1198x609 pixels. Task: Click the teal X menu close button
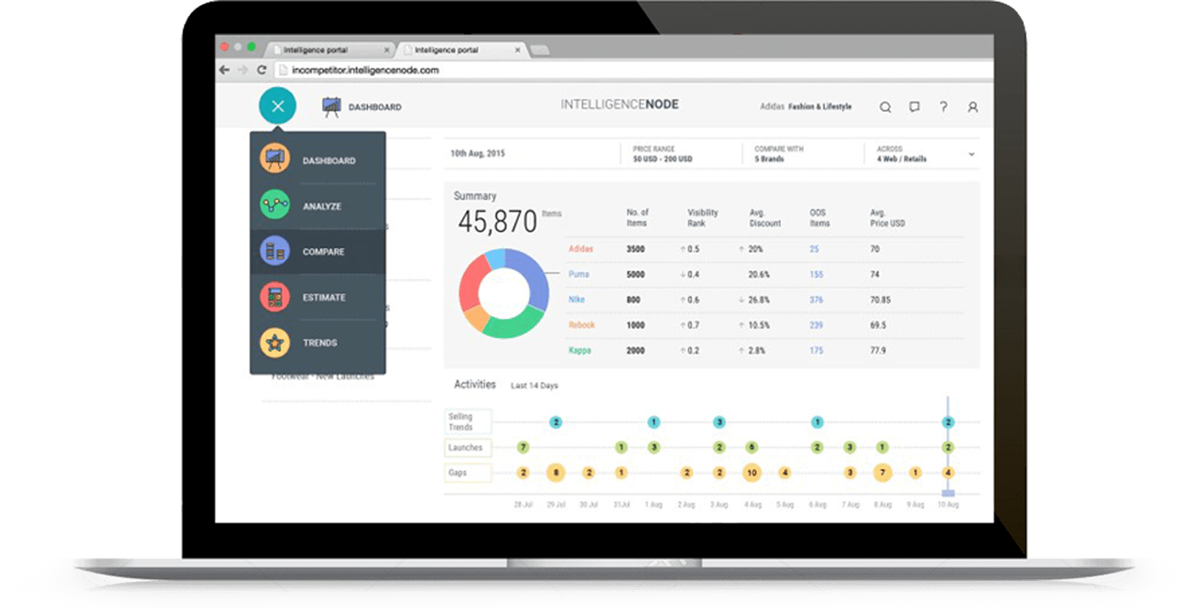point(278,107)
